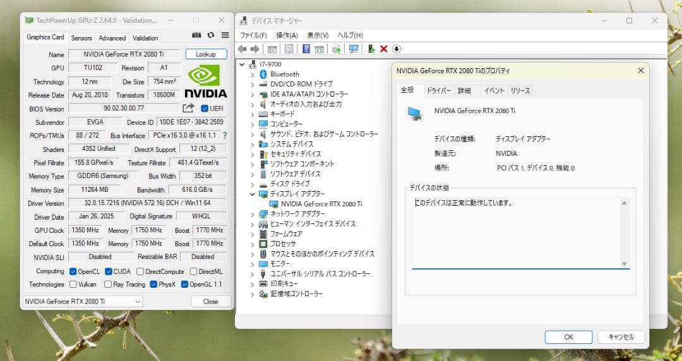
Task: Expand the システム デバイス node
Action: (x=252, y=144)
